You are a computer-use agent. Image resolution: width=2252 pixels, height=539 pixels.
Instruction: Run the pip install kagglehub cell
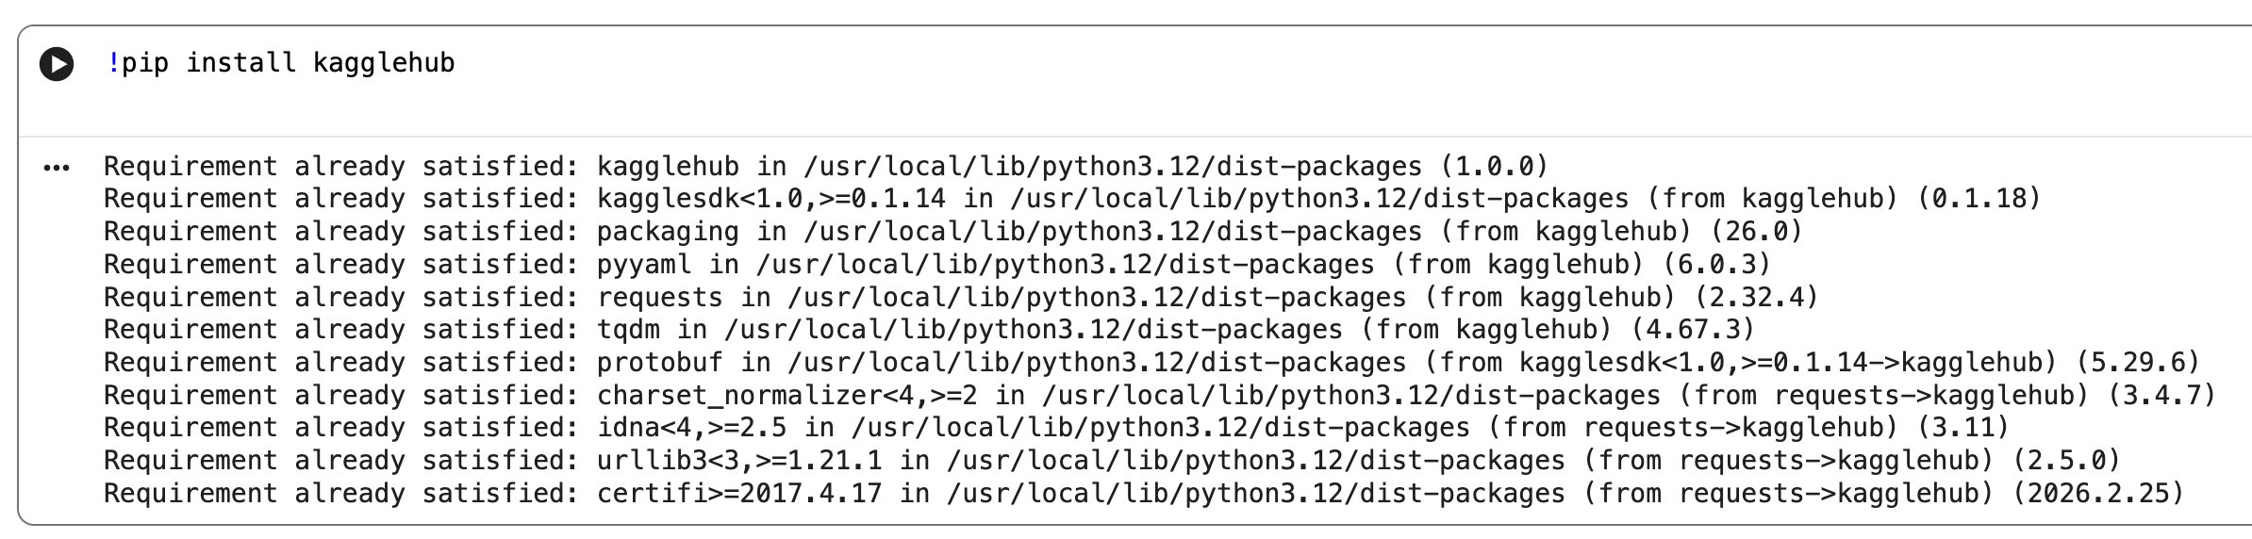[x=57, y=64]
